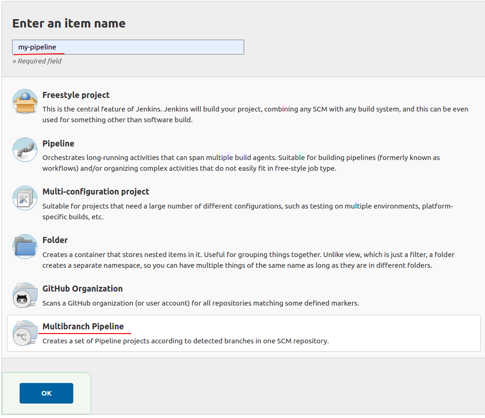Pick the Folder item type heading
This screenshot has height=418, width=485.
(55, 240)
